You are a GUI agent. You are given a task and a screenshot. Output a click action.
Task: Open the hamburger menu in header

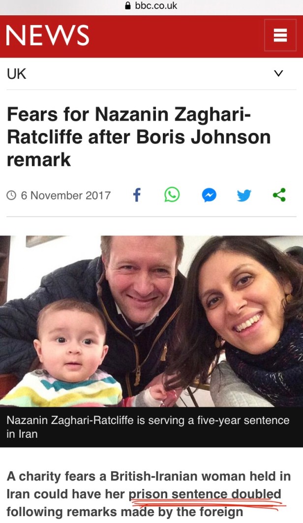[x=280, y=35]
